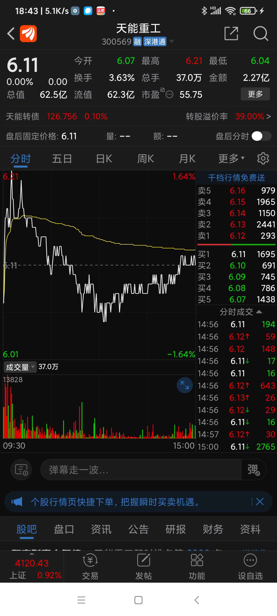Open the 成交量 indicator dropdown

(x=20, y=367)
